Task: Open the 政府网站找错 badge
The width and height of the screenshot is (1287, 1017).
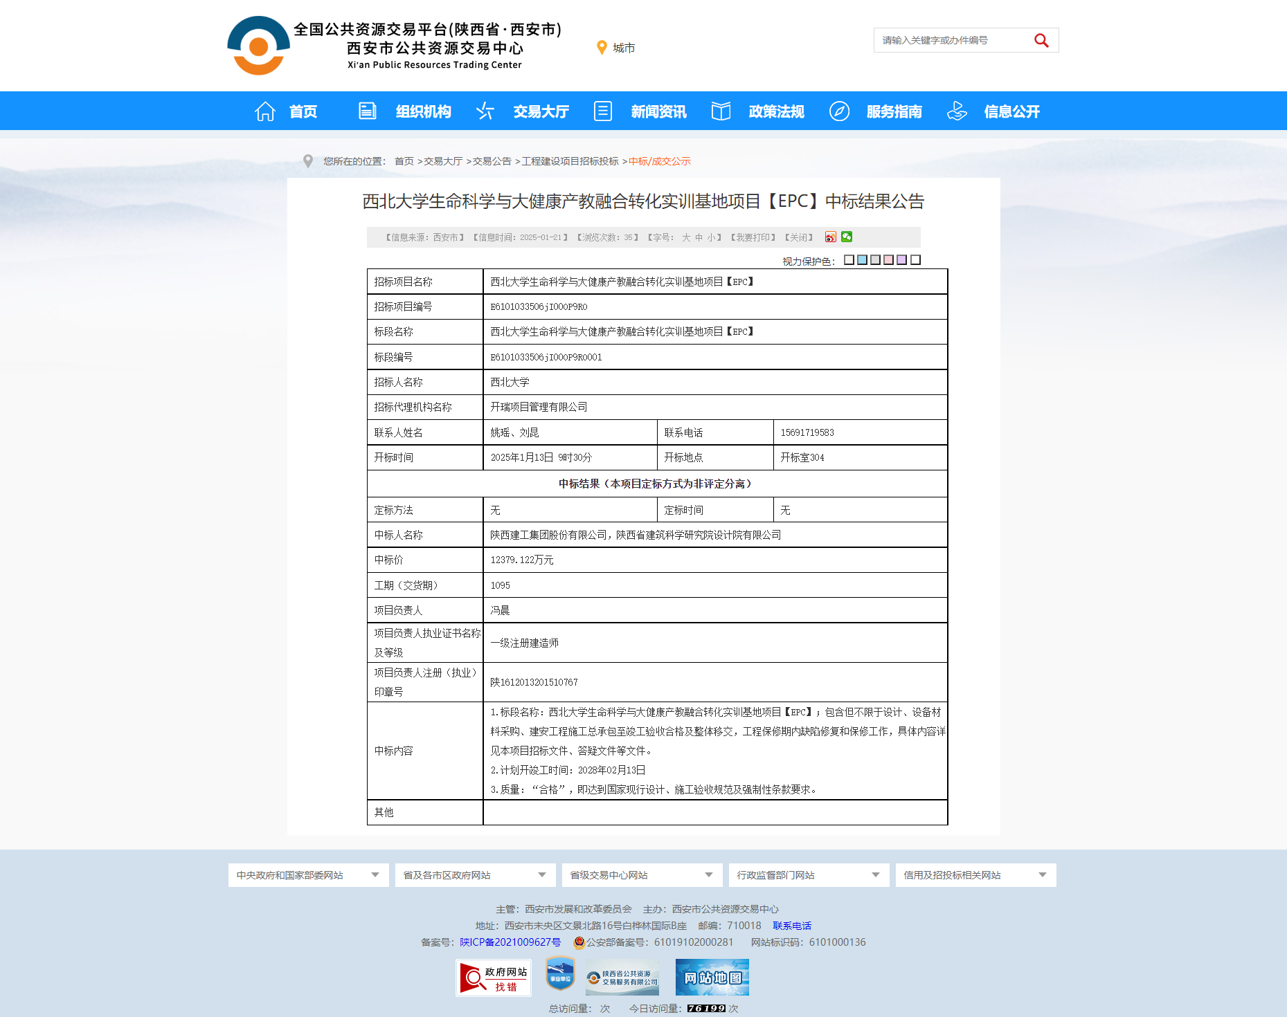Action: tap(494, 978)
